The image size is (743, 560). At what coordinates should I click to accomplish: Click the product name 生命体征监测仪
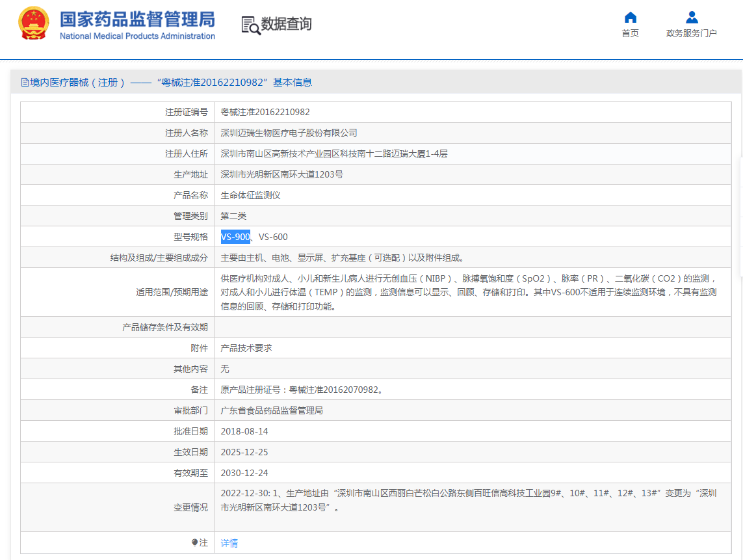point(250,195)
